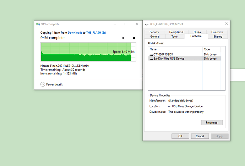Click the Apply button
Viewport: 245px width, 166px height.
(219, 136)
